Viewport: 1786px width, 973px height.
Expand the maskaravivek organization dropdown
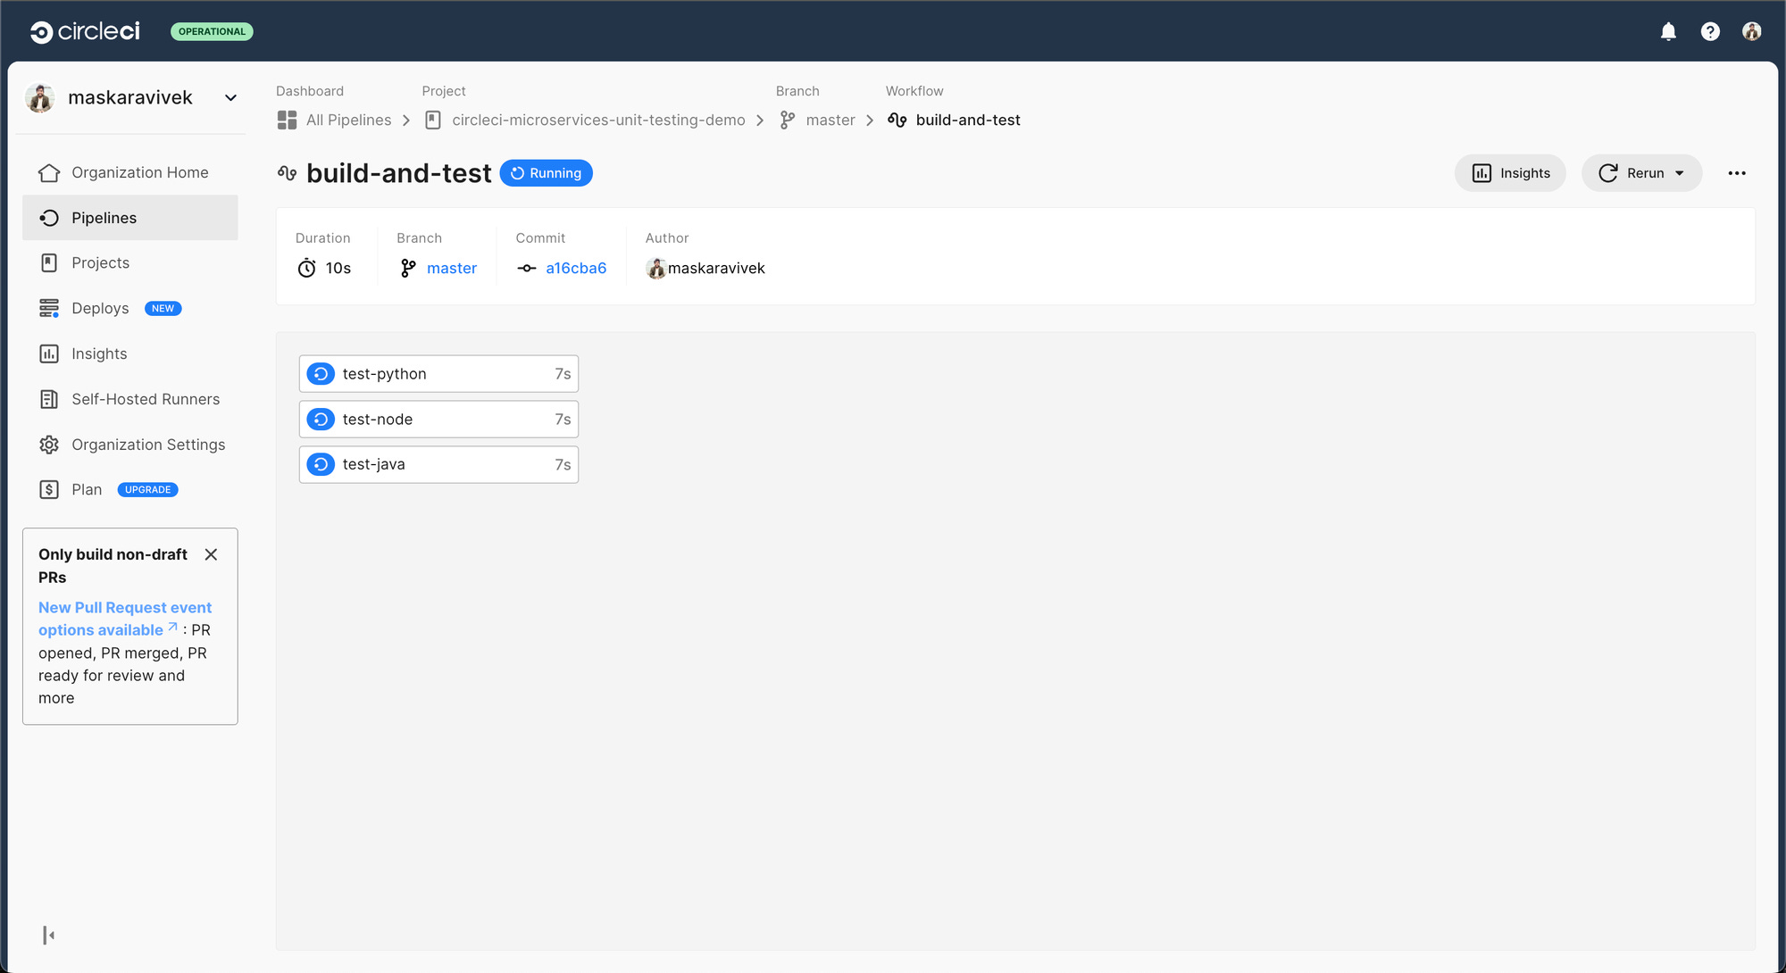point(230,98)
